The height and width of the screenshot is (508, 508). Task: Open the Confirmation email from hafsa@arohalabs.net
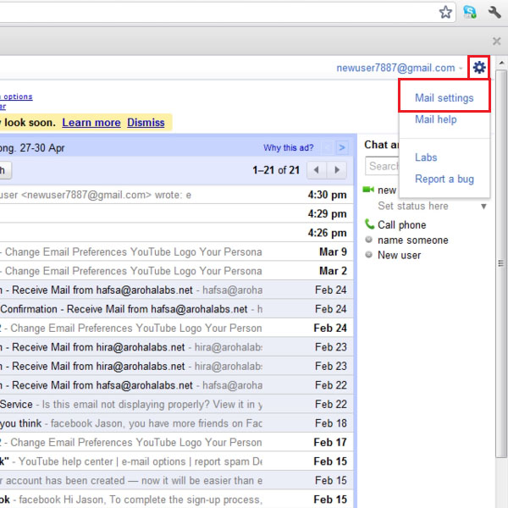click(177, 309)
